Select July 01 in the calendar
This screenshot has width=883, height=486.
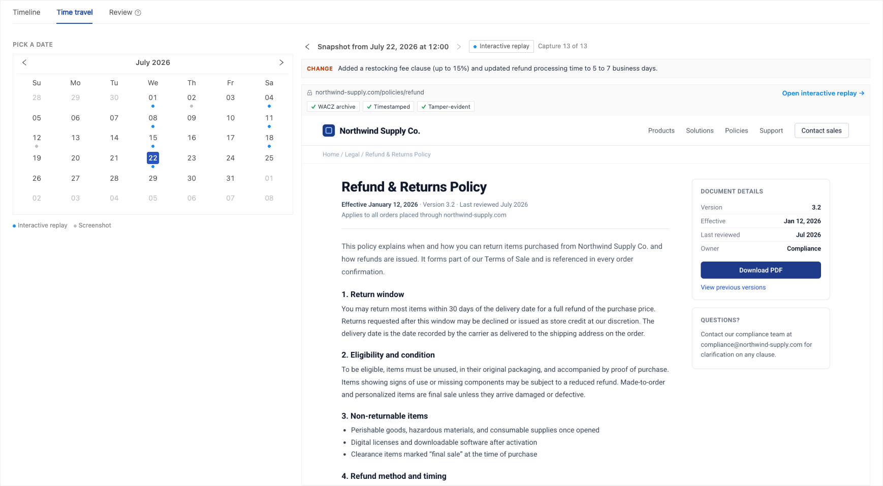pos(153,98)
